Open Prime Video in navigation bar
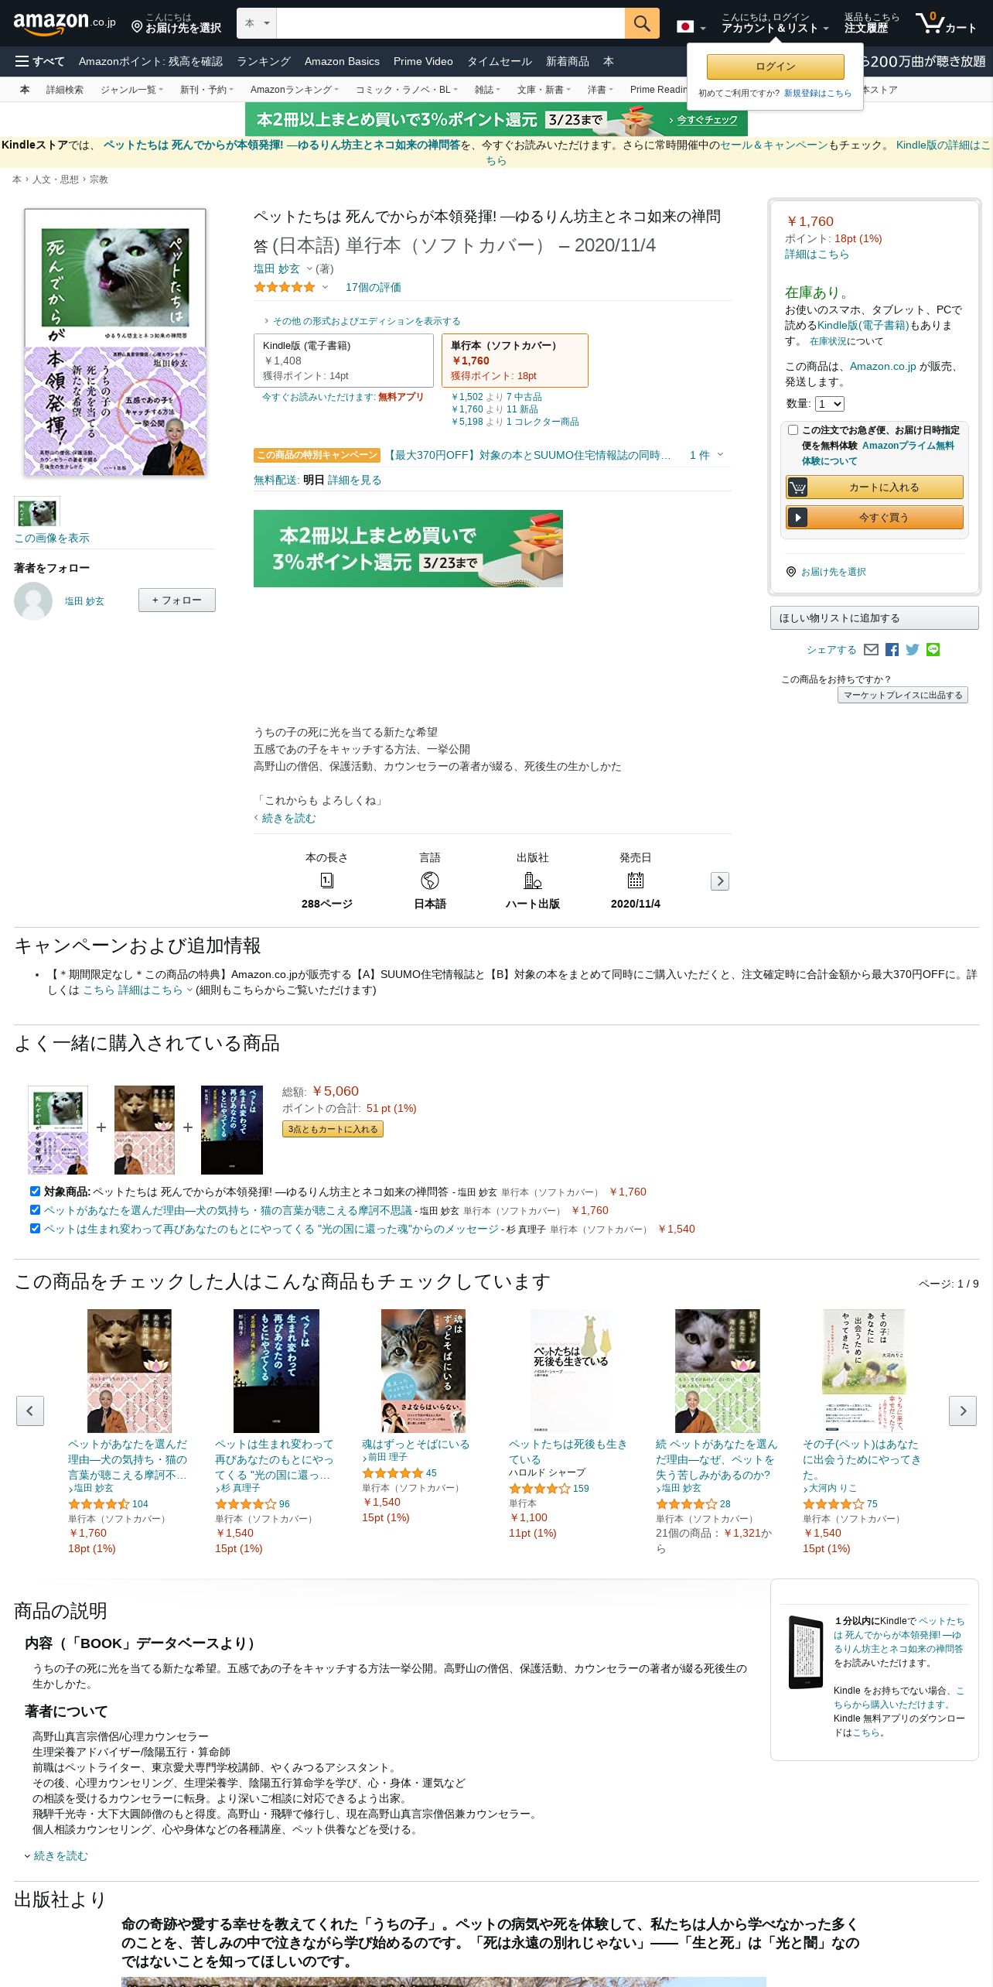Viewport: 993px width, 1987px height. (423, 61)
